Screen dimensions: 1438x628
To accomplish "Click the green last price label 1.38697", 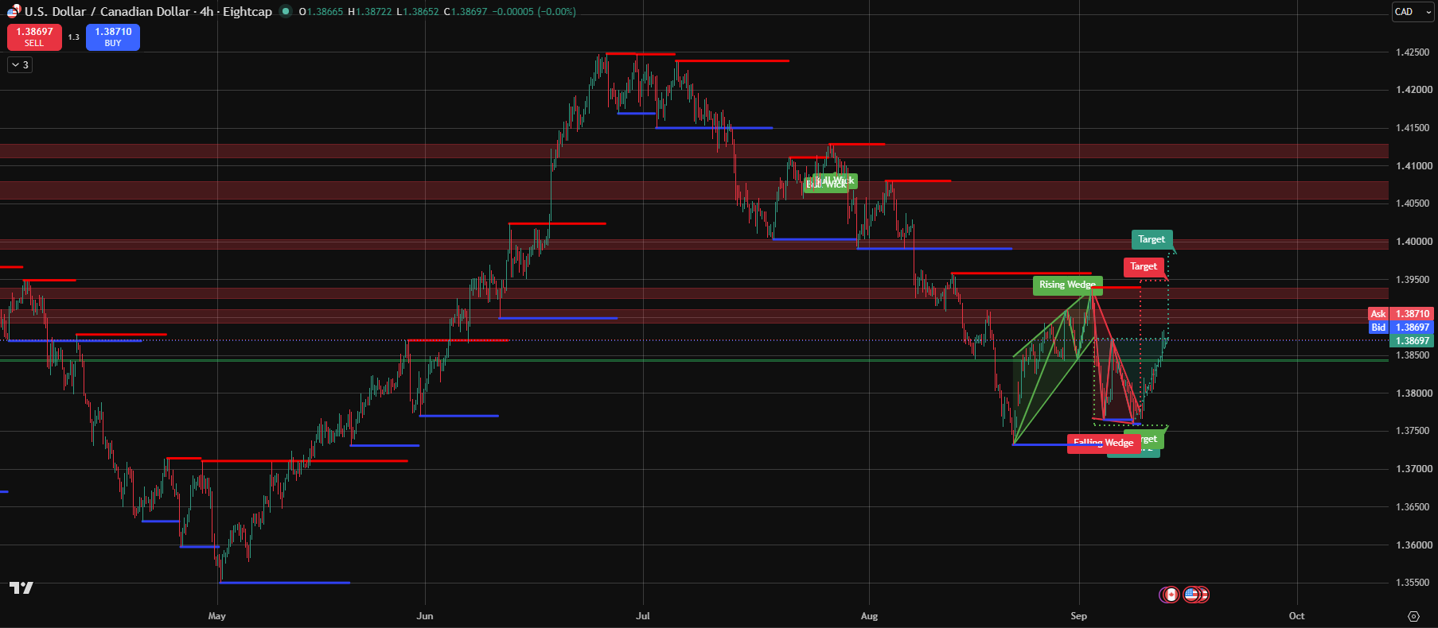I will click(1412, 341).
